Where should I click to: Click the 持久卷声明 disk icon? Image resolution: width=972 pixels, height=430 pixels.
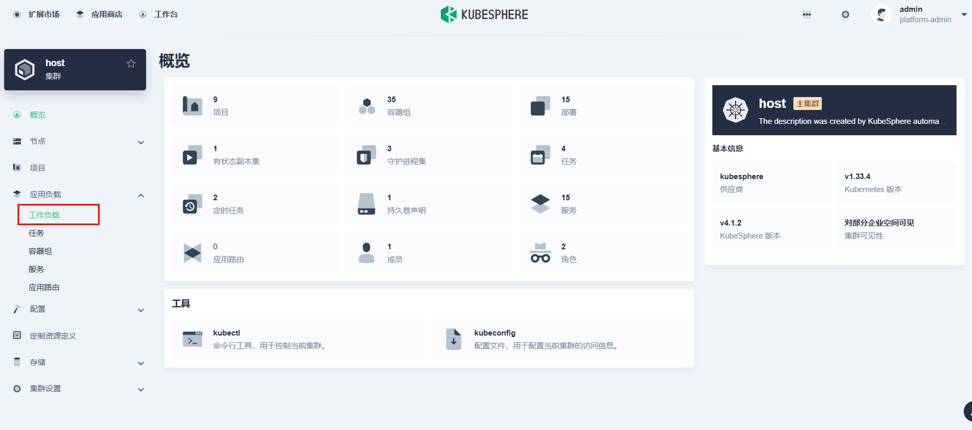pos(367,204)
